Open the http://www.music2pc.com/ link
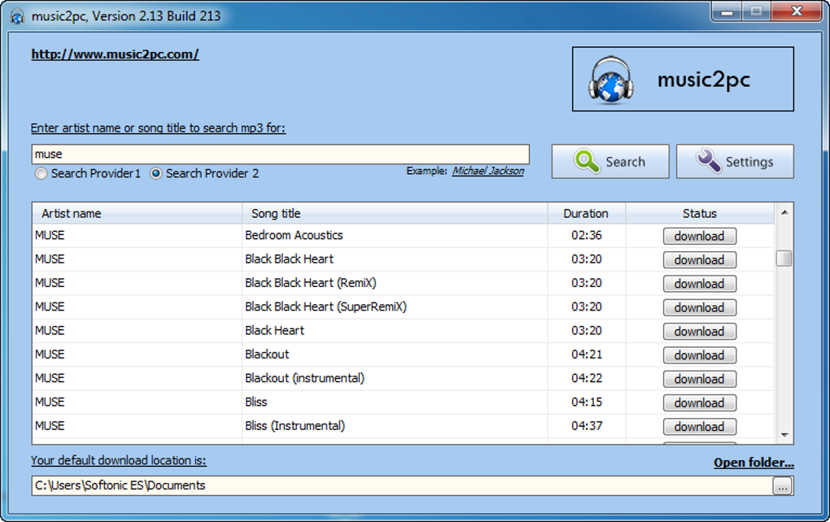Screen dimensions: 830x522 115,54
